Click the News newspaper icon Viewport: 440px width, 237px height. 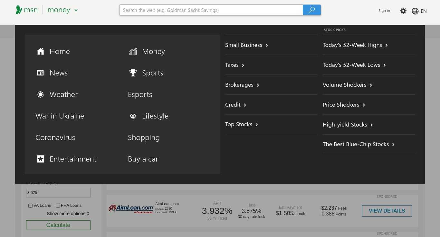point(41,73)
